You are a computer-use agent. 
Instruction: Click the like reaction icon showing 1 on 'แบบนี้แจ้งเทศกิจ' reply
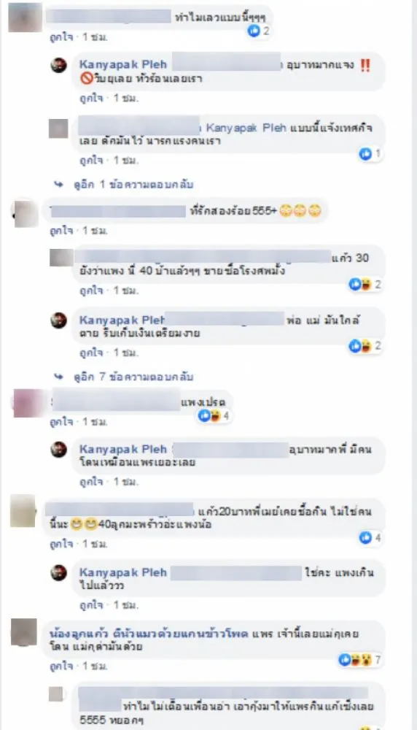(365, 153)
